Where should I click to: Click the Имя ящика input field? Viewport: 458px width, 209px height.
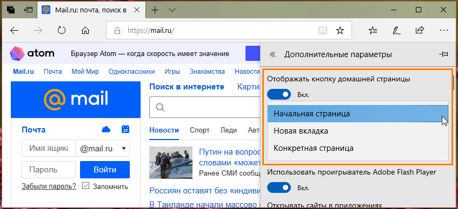click(49, 149)
